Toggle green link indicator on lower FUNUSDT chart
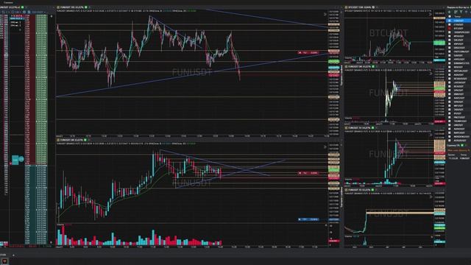 85,140
